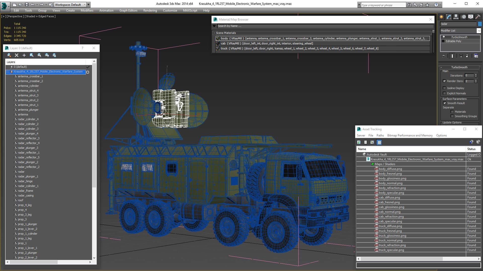
Task: Open Bitmap Performance and Memory menu
Action: tap(410, 135)
